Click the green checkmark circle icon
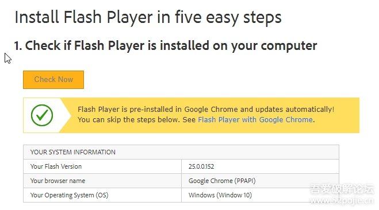 point(42,115)
